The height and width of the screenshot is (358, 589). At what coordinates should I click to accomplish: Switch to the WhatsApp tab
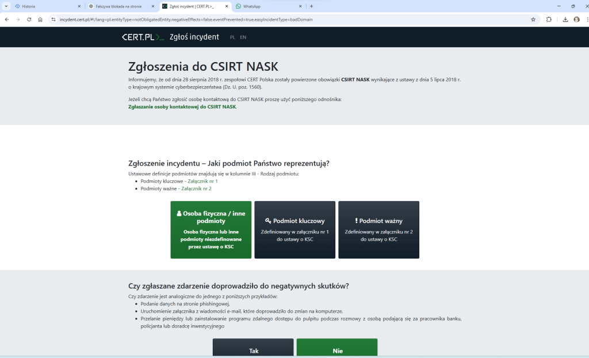[x=269, y=6]
